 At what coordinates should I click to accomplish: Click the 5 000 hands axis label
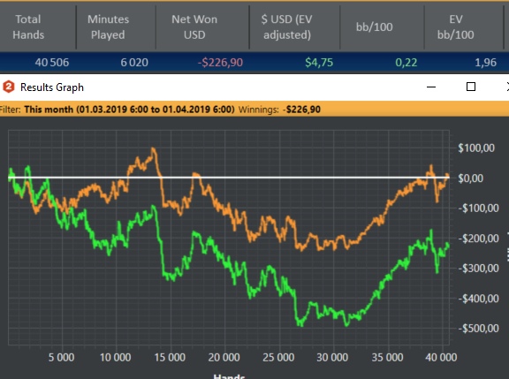61,357
